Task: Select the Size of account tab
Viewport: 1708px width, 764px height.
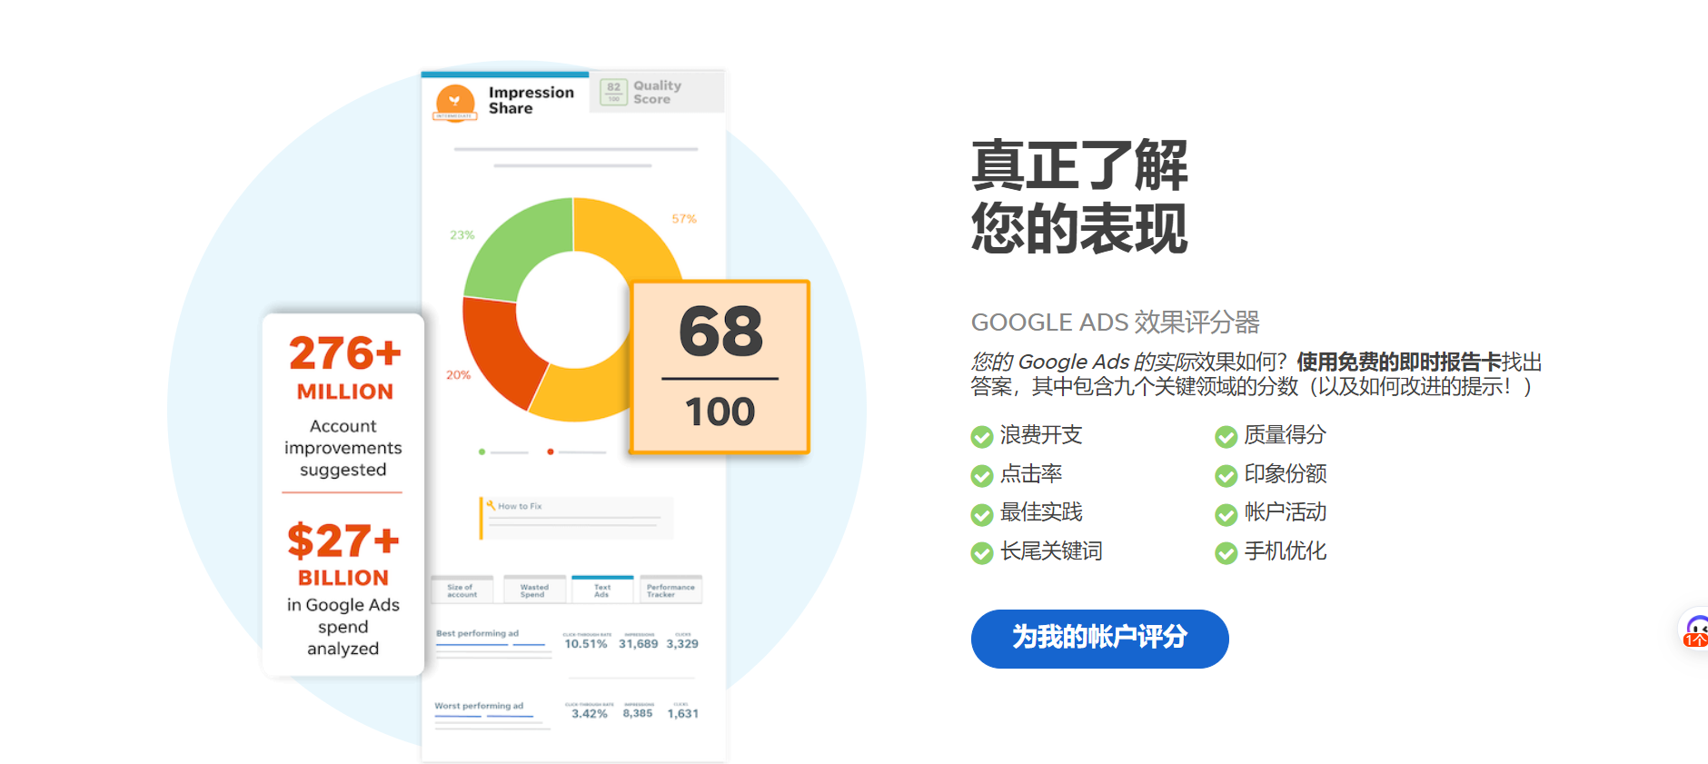Action: (x=462, y=590)
